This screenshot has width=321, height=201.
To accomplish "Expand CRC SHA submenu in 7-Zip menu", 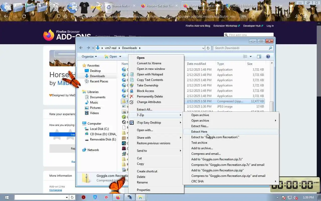I will (x=231, y=181).
